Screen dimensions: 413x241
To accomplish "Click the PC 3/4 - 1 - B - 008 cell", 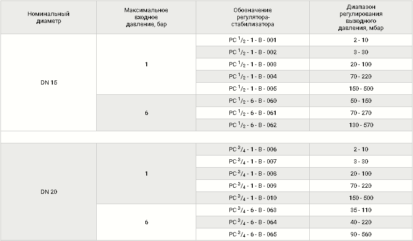I will point(253,174).
